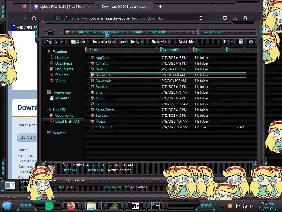
Task: Go back in Firefox browser
Action: (14, 18)
